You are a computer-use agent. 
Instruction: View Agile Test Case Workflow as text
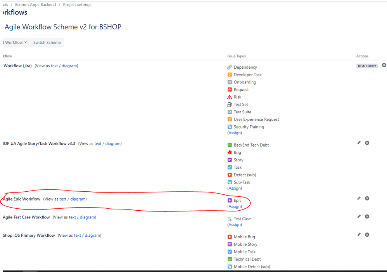72,217
